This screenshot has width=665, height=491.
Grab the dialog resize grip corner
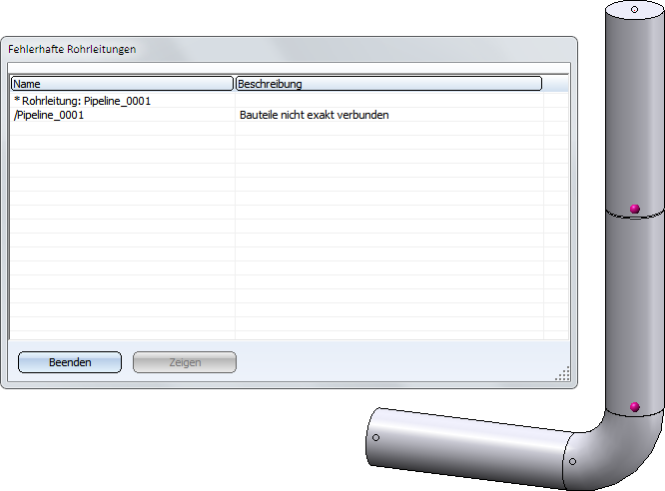coord(563,373)
